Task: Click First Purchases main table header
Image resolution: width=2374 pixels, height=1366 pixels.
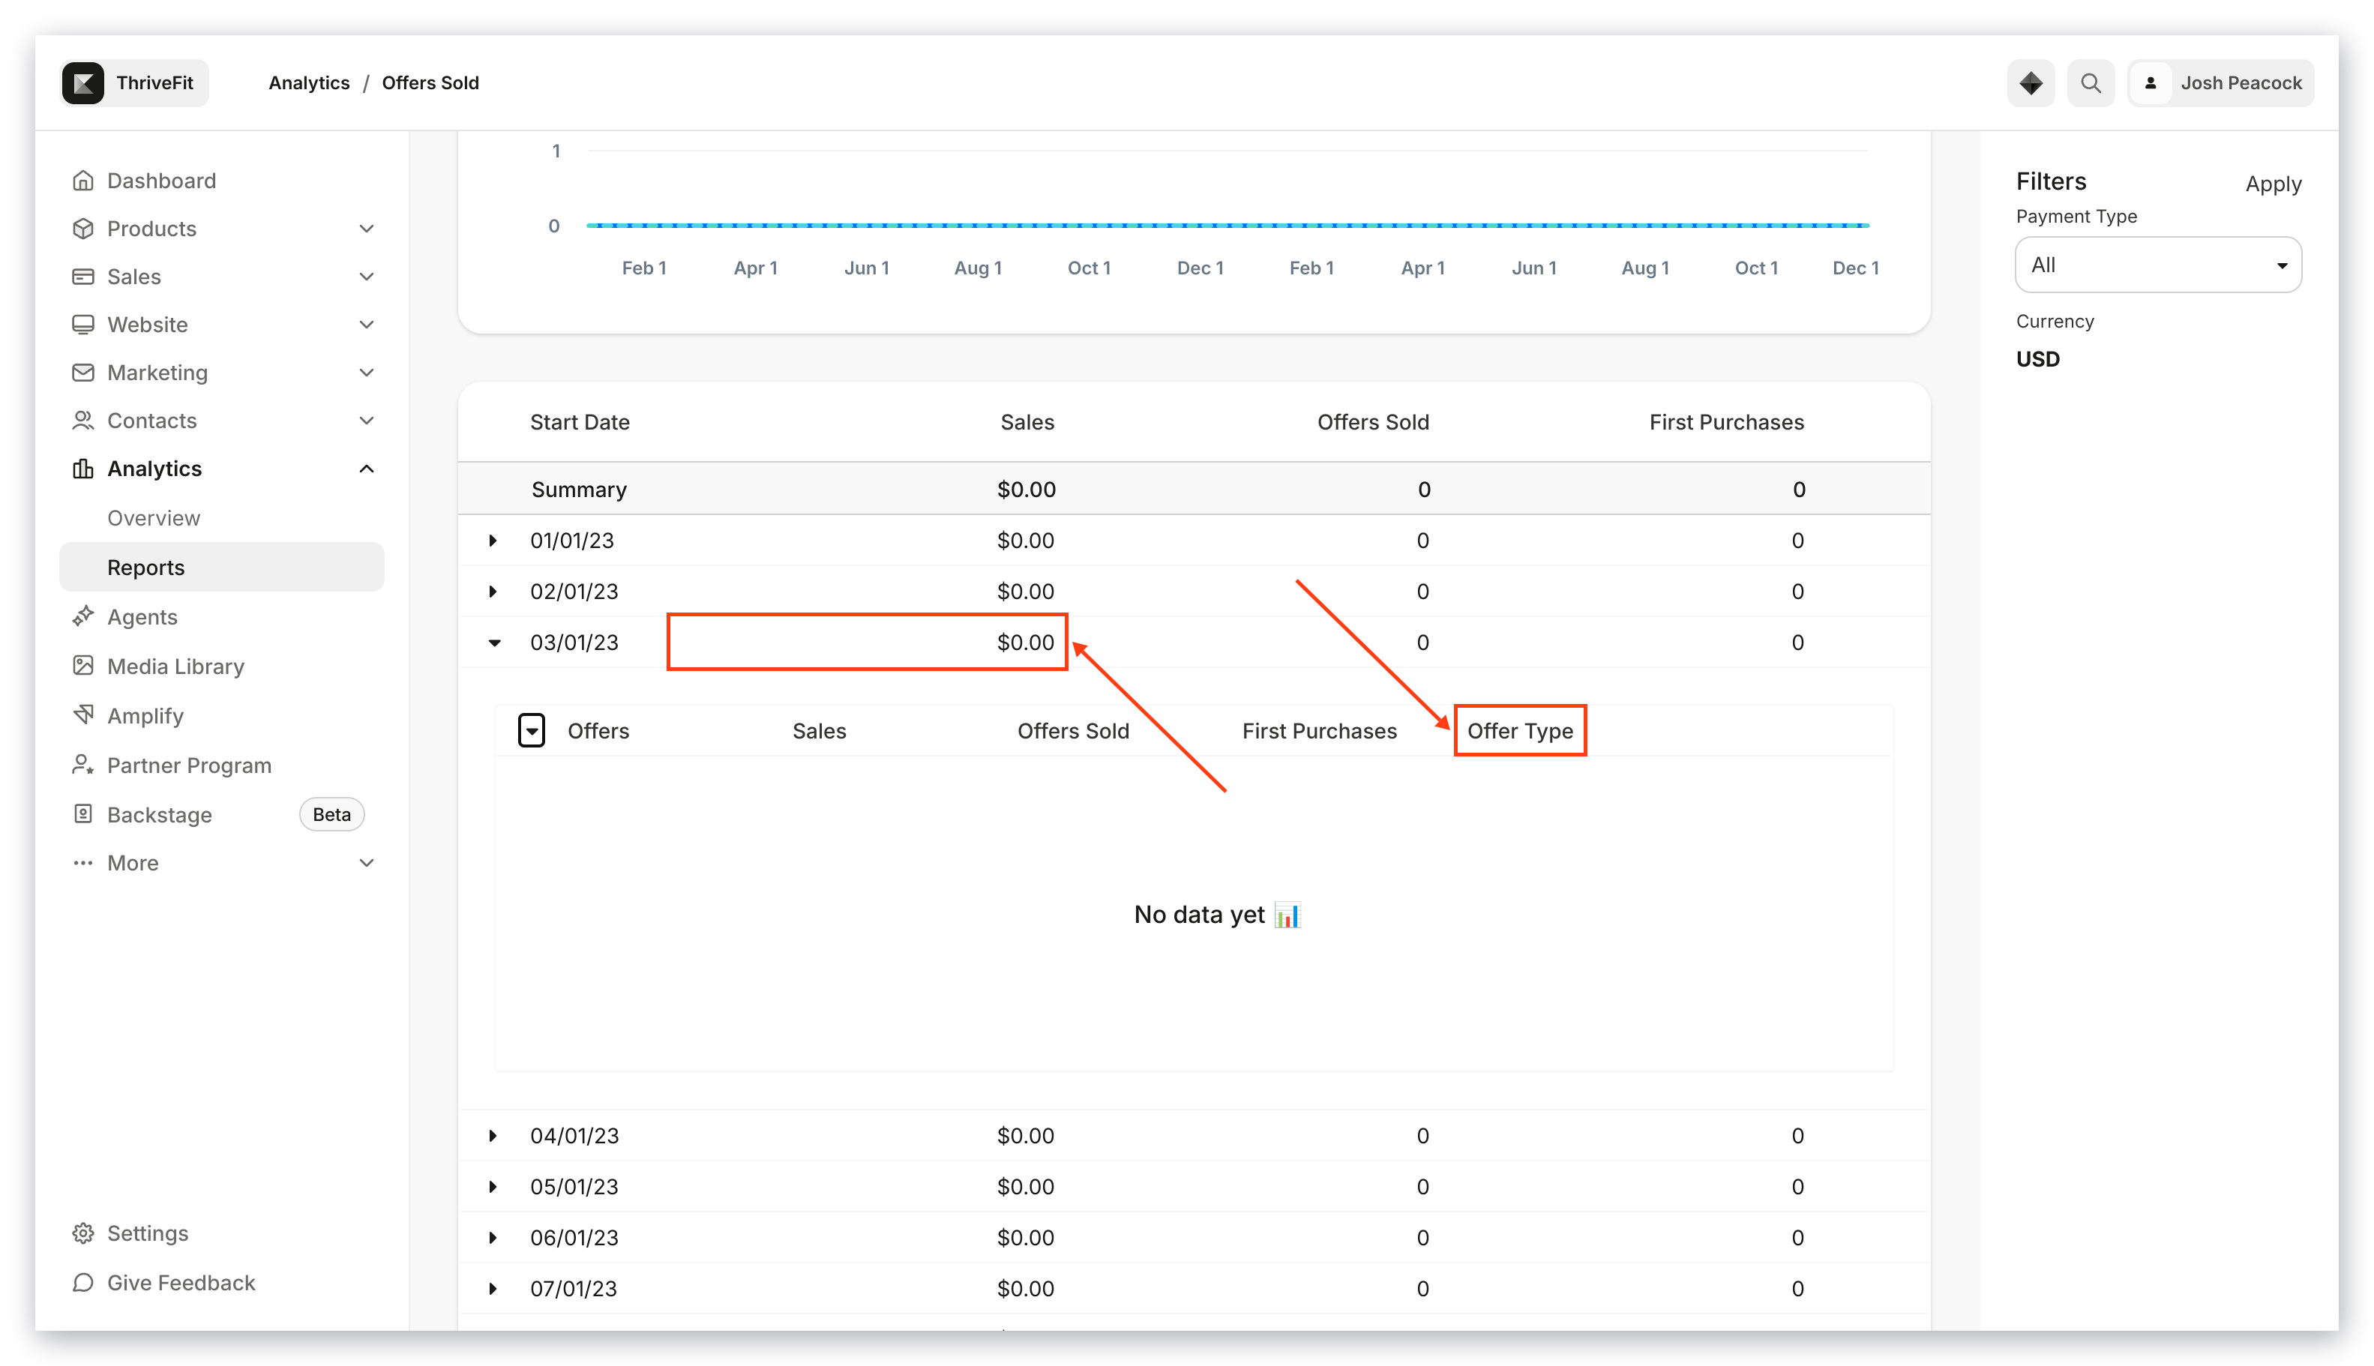Action: (1727, 422)
